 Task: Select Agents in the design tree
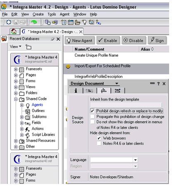(x=37, y=105)
